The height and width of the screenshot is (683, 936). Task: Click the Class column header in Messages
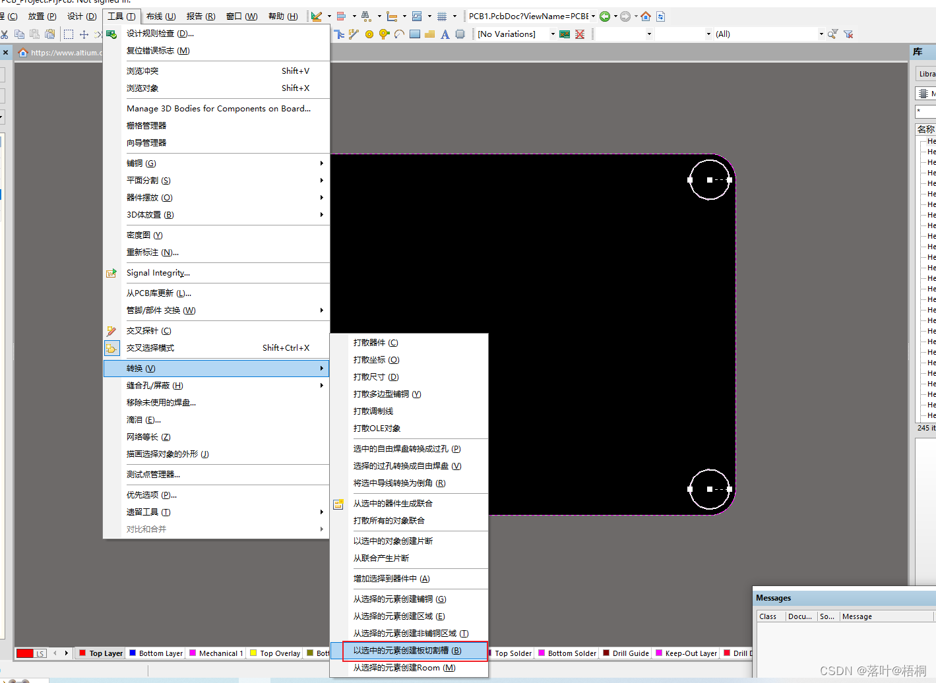tap(770, 616)
